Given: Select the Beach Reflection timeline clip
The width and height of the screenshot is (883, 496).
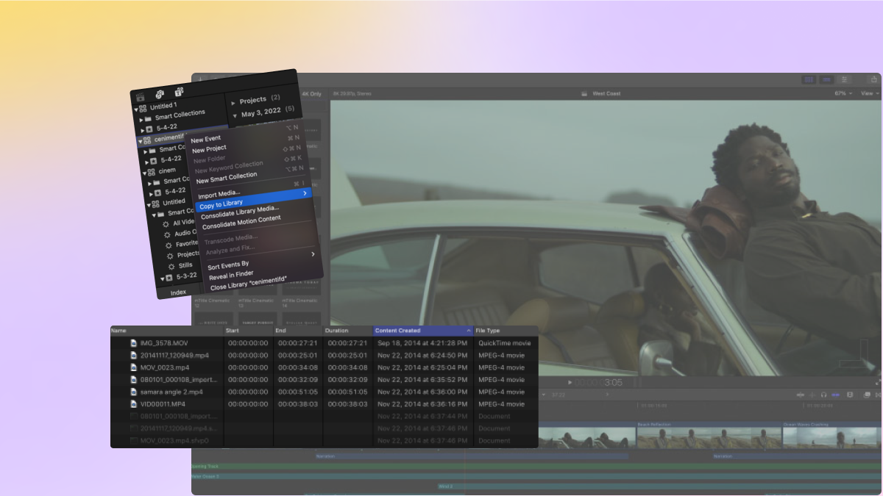Looking at the screenshot, I should [708, 436].
